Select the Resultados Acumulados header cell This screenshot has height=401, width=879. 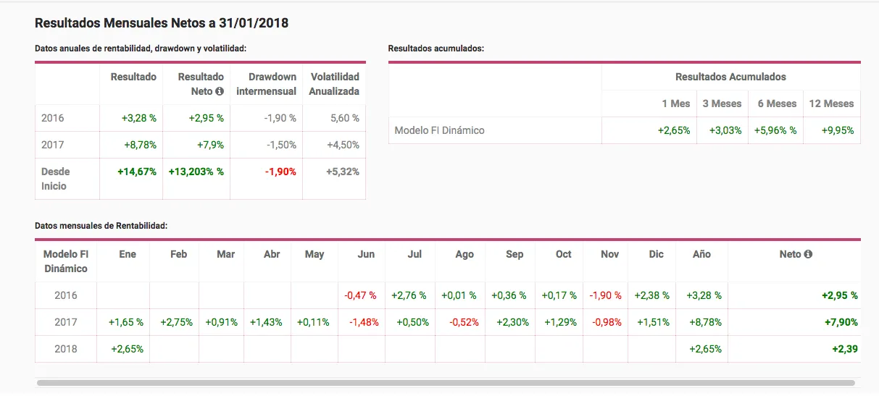tap(730, 77)
